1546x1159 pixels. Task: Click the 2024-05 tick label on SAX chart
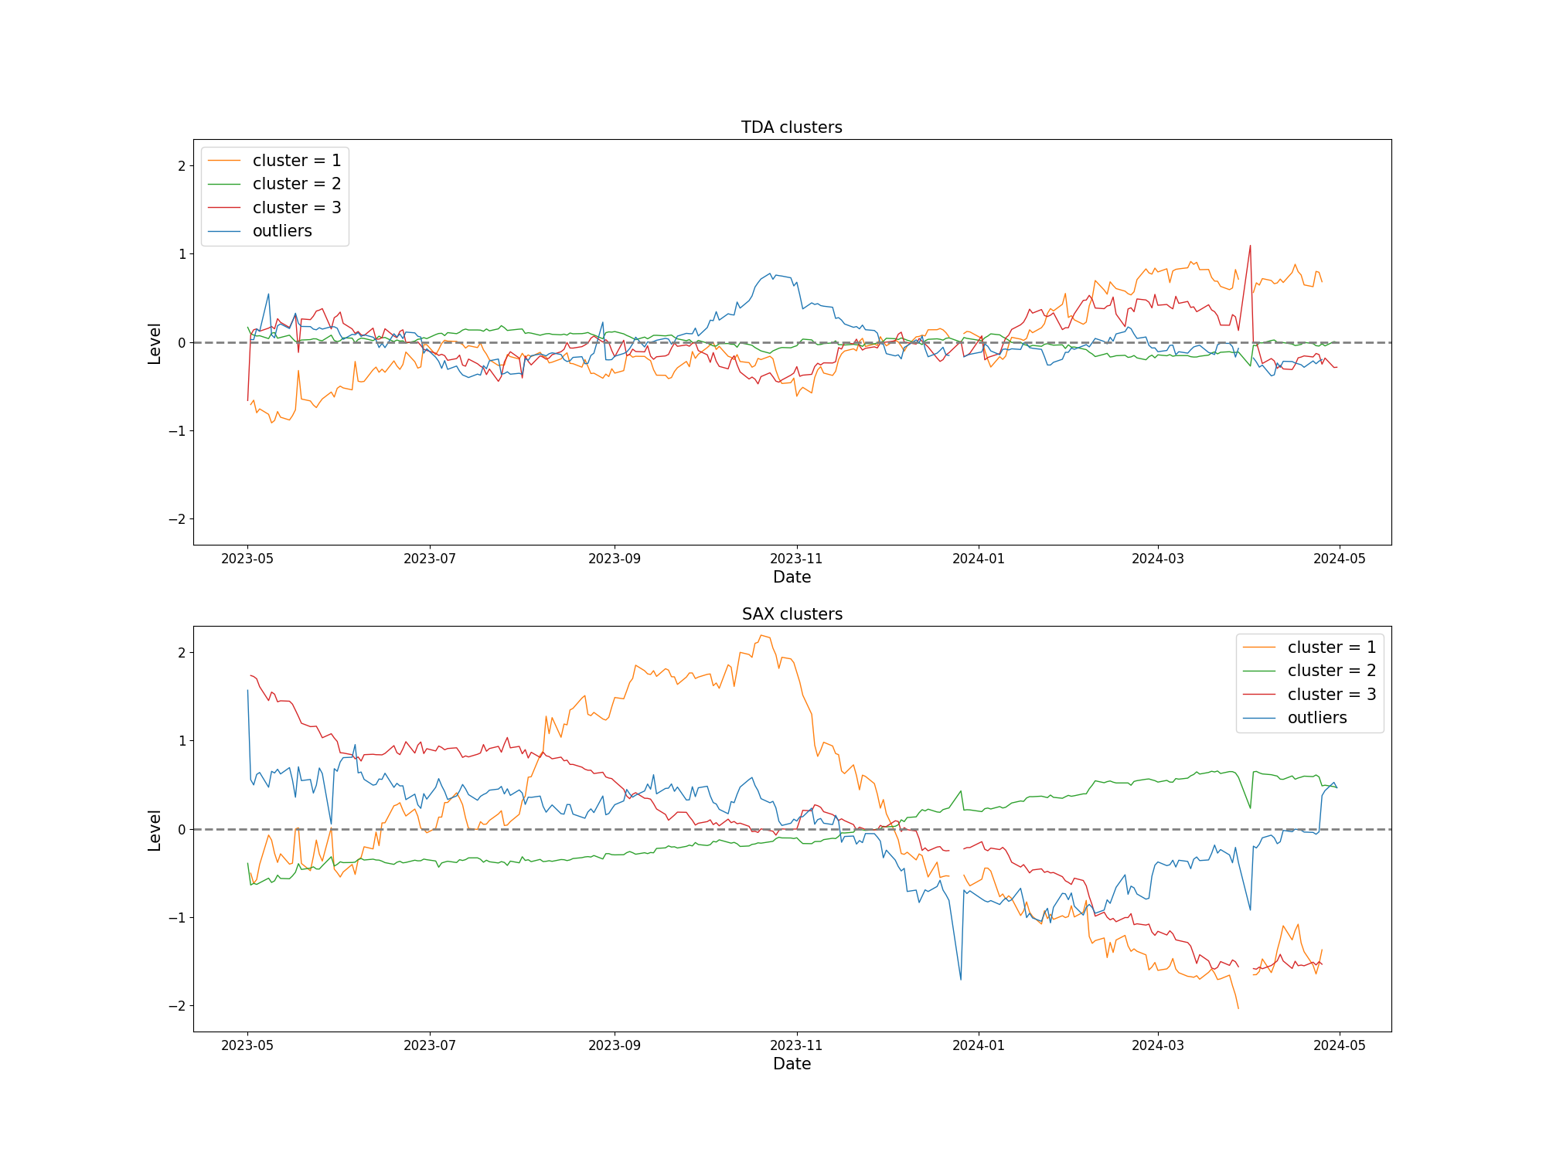pos(1339,1045)
